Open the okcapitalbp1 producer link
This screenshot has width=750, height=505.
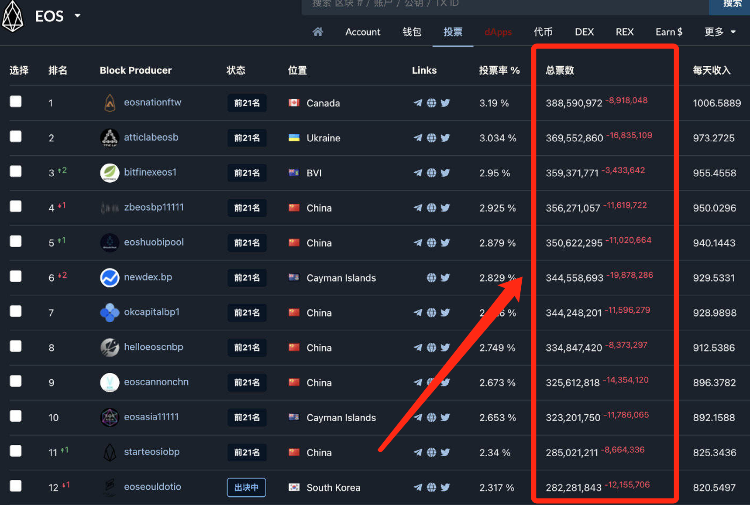151,312
